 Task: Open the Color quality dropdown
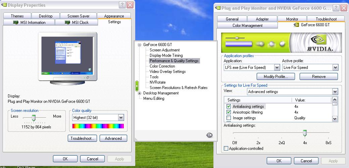pos(121,117)
